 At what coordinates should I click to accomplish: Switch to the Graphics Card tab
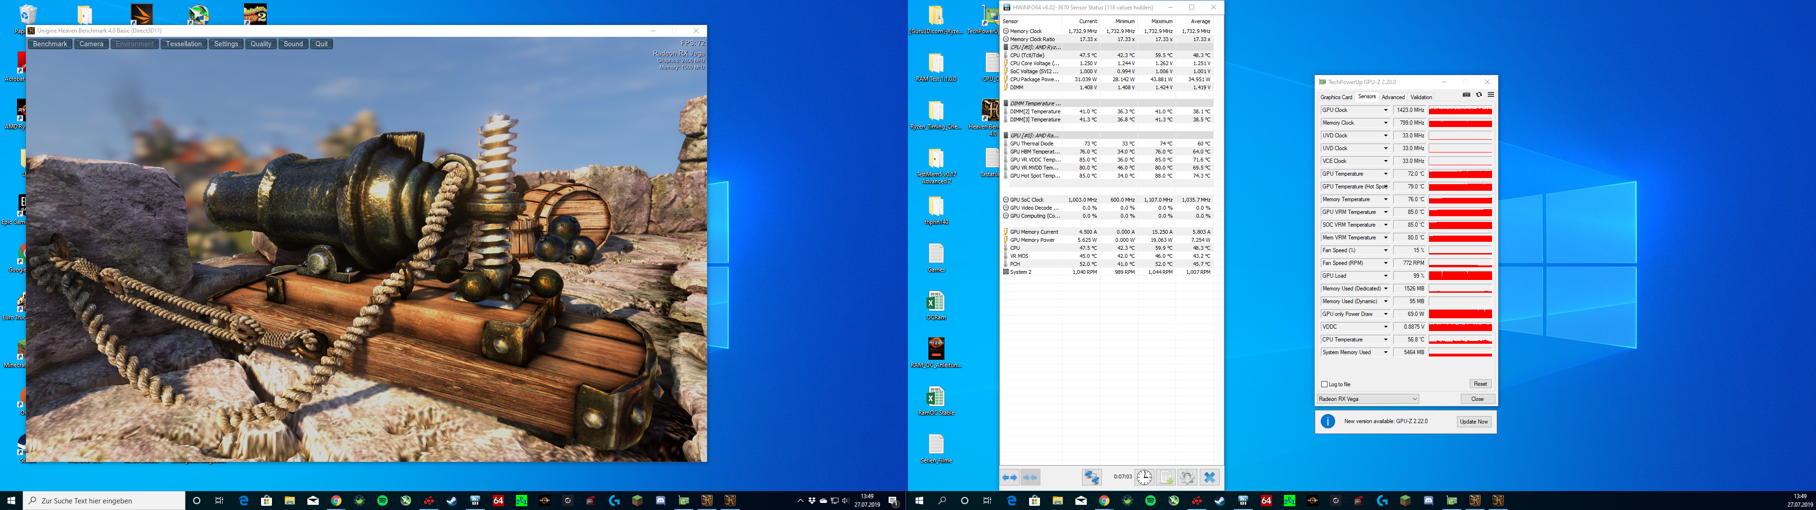click(x=1336, y=97)
